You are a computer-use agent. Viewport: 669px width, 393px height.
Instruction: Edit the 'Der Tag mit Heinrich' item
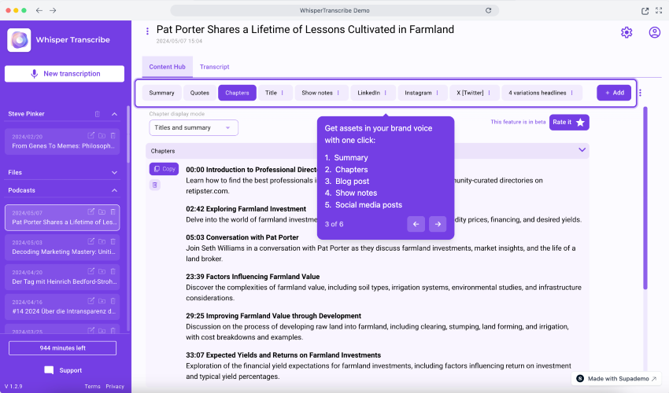91,271
